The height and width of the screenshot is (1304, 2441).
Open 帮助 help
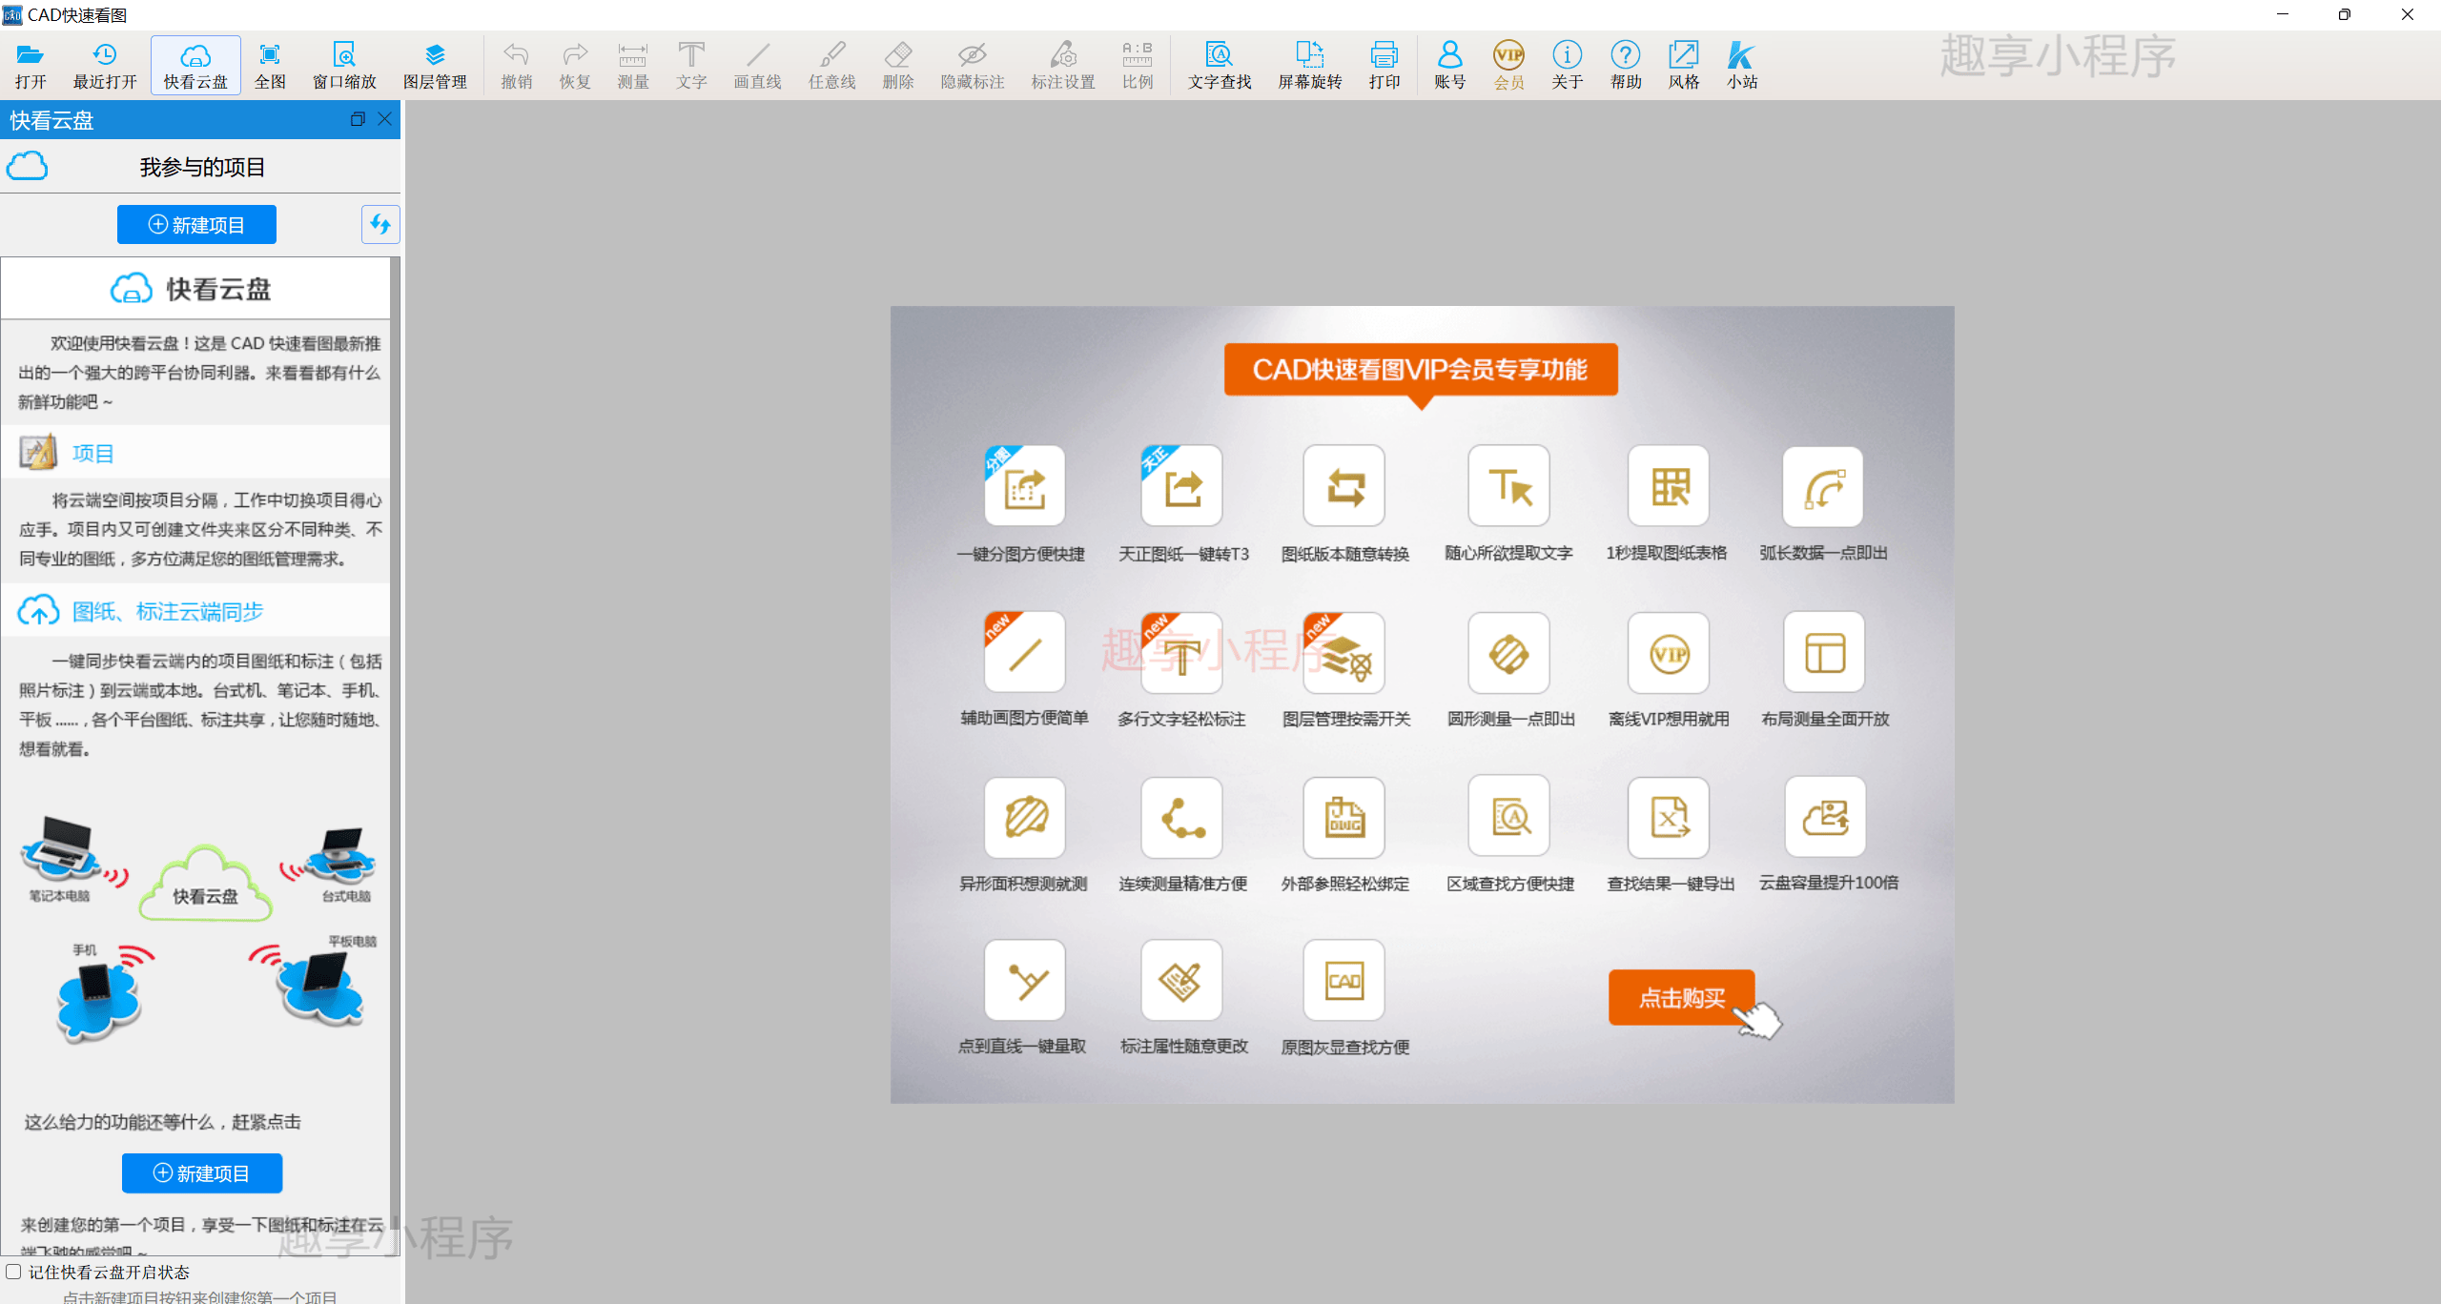[1626, 66]
